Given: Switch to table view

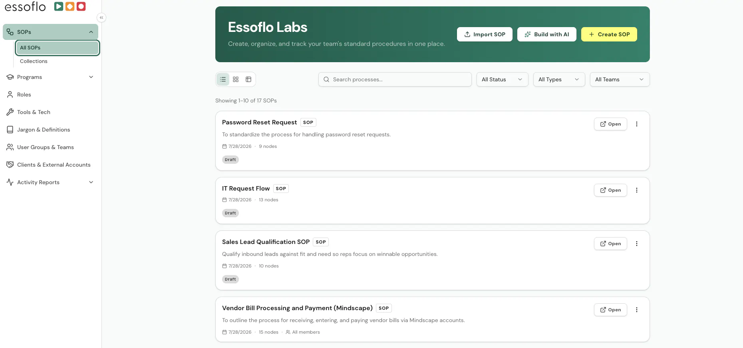Looking at the screenshot, I should pos(248,79).
